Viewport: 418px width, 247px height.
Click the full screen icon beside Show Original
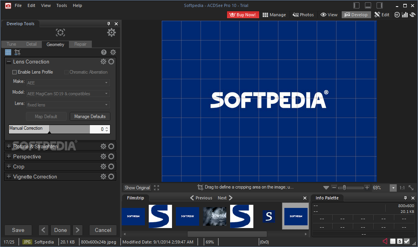(157, 188)
